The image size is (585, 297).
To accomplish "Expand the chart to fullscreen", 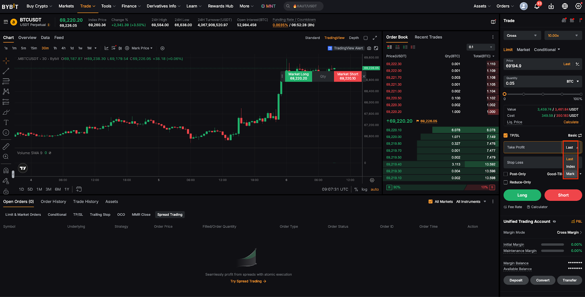I will coord(375,38).
